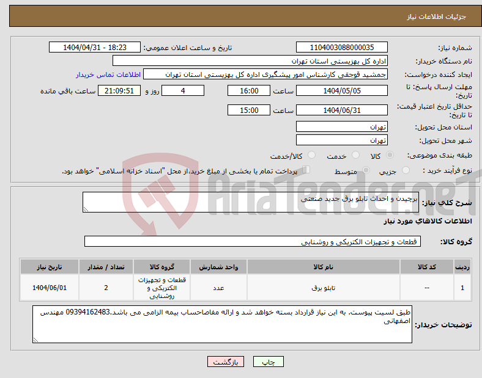Click the validity time field 15:00
Image resolution: width=482 pixels, height=378 pixels.
[249, 110]
